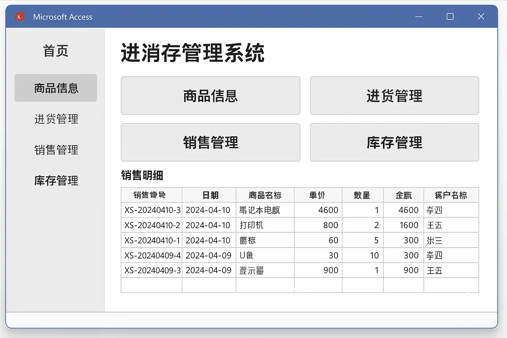Minimize the Access window
The image size is (507, 338).
point(419,17)
